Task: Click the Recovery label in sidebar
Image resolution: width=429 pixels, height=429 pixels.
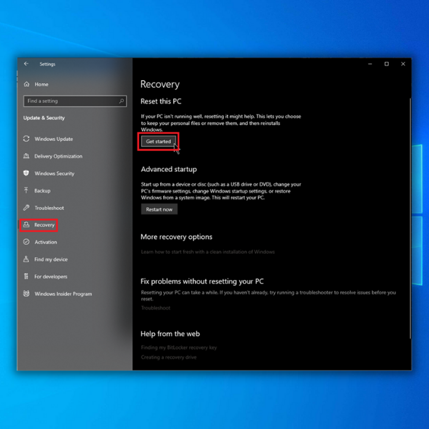Action: tap(44, 225)
